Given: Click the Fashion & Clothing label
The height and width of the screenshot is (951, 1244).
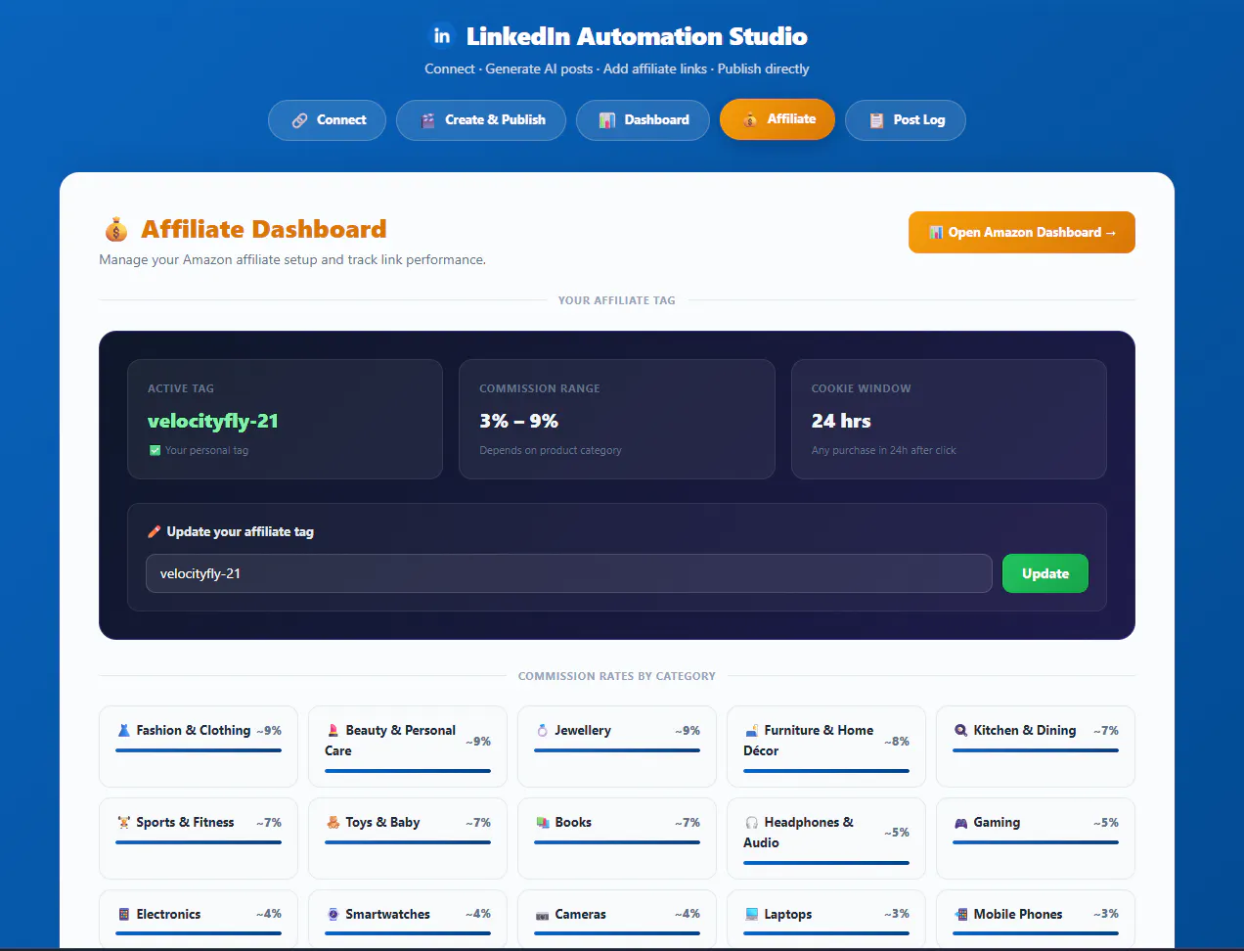Looking at the screenshot, I should point(194,731).
